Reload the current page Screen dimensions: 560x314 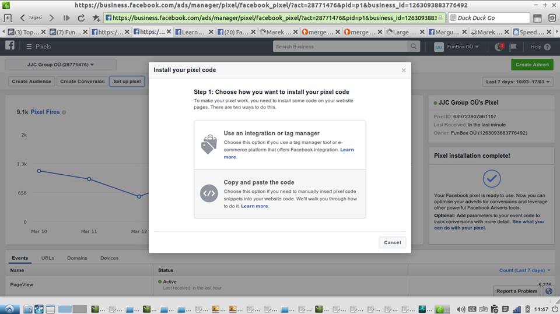82,18
